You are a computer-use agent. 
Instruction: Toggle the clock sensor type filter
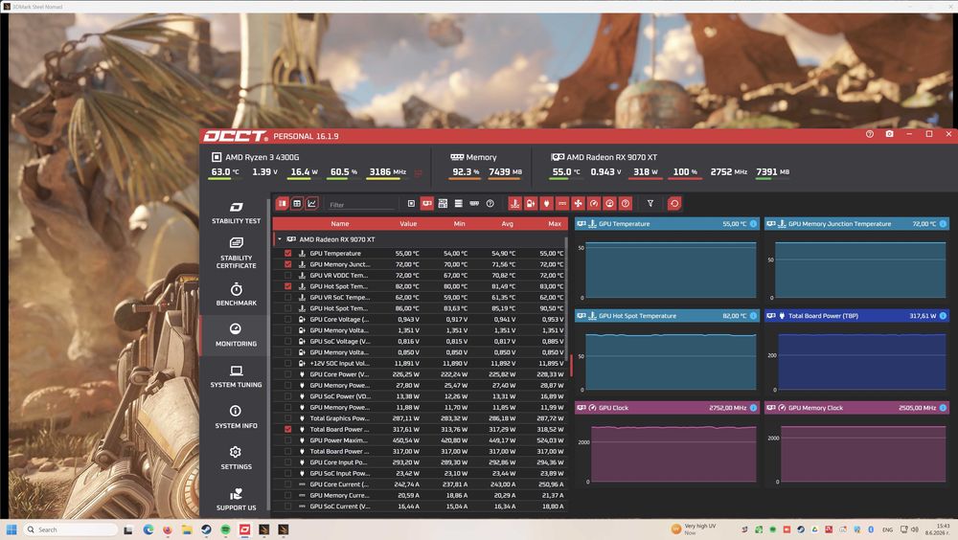(594, 203)
